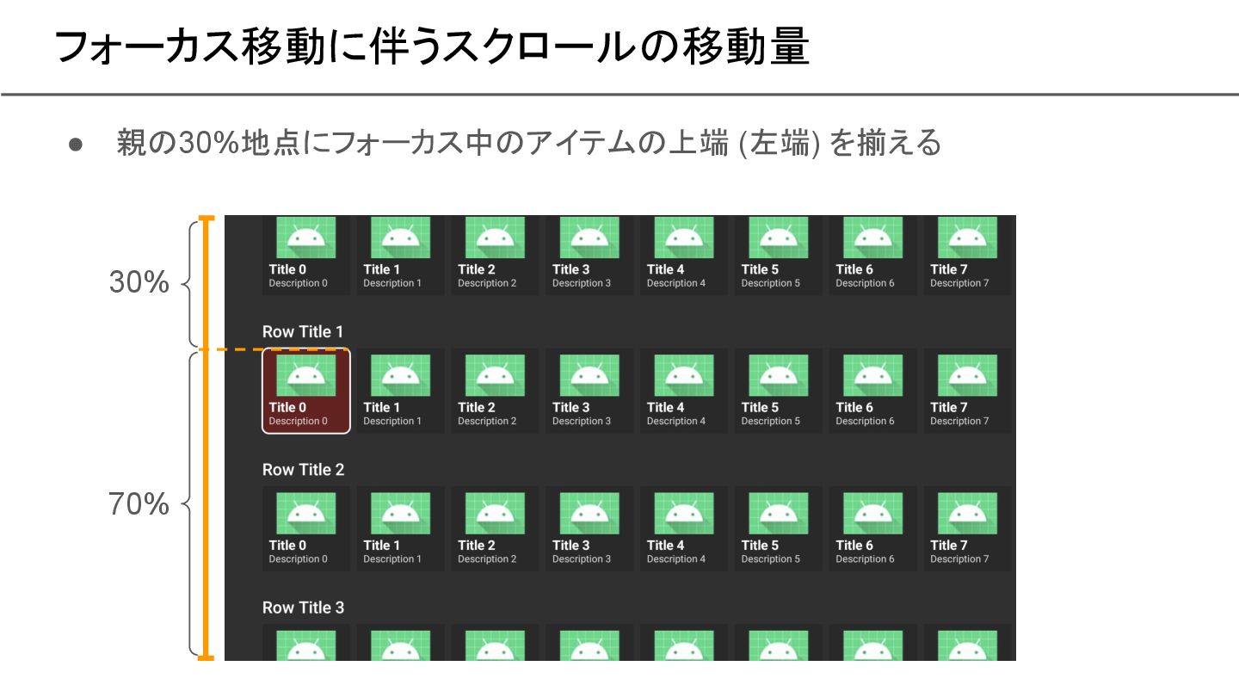Click Title 2 card under Row Title 2
This screenshot has width=1239, height=697.
pyautogui.click(x=495, y=528)
